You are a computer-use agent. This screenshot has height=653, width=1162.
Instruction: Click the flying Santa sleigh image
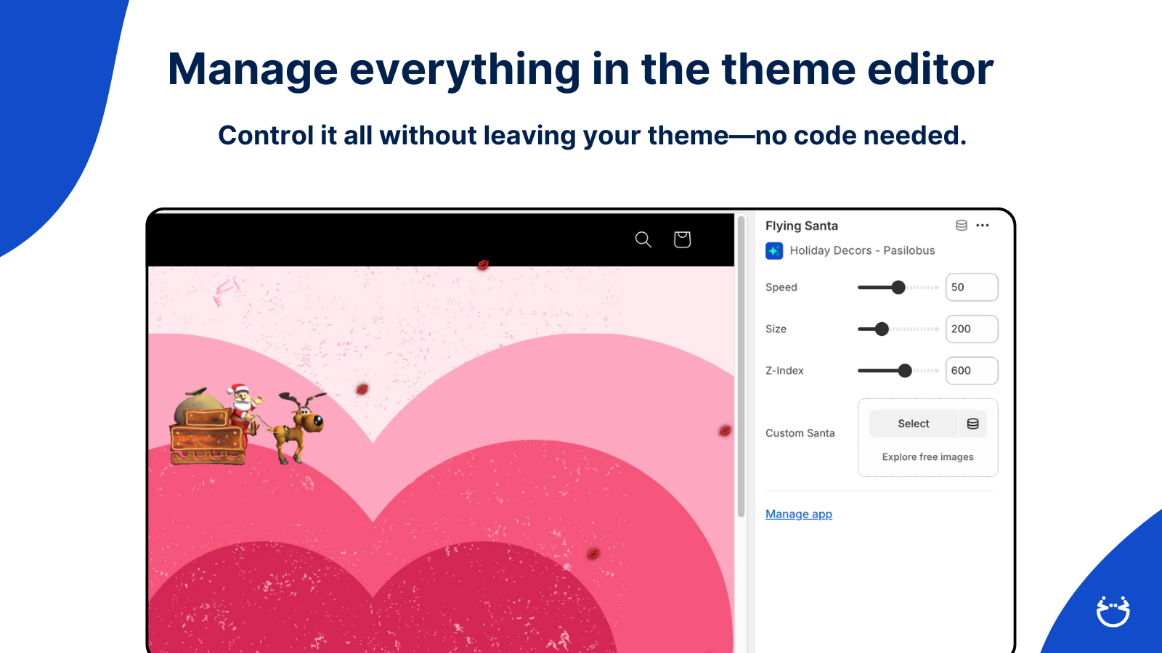248,425
